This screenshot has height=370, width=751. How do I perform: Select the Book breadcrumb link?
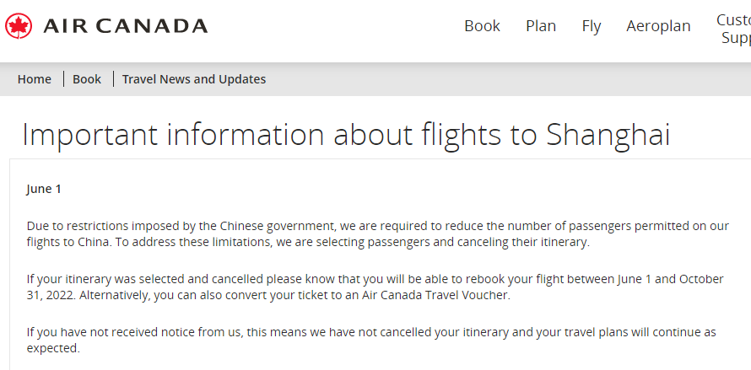point(87,79)
